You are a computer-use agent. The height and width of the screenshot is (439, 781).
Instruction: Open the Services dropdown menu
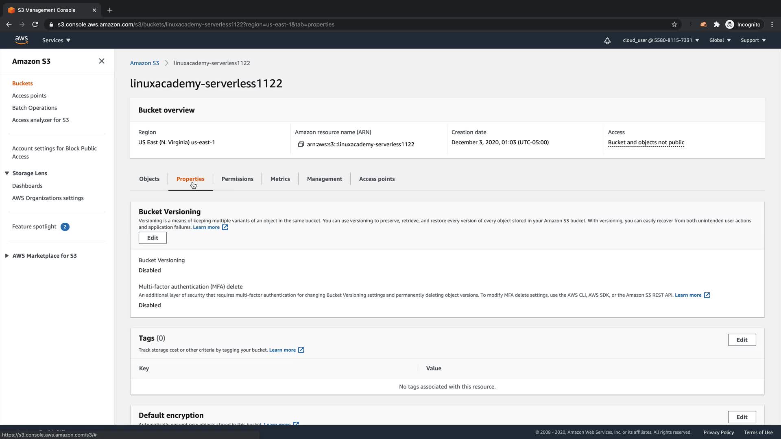[x=56, y=40]
